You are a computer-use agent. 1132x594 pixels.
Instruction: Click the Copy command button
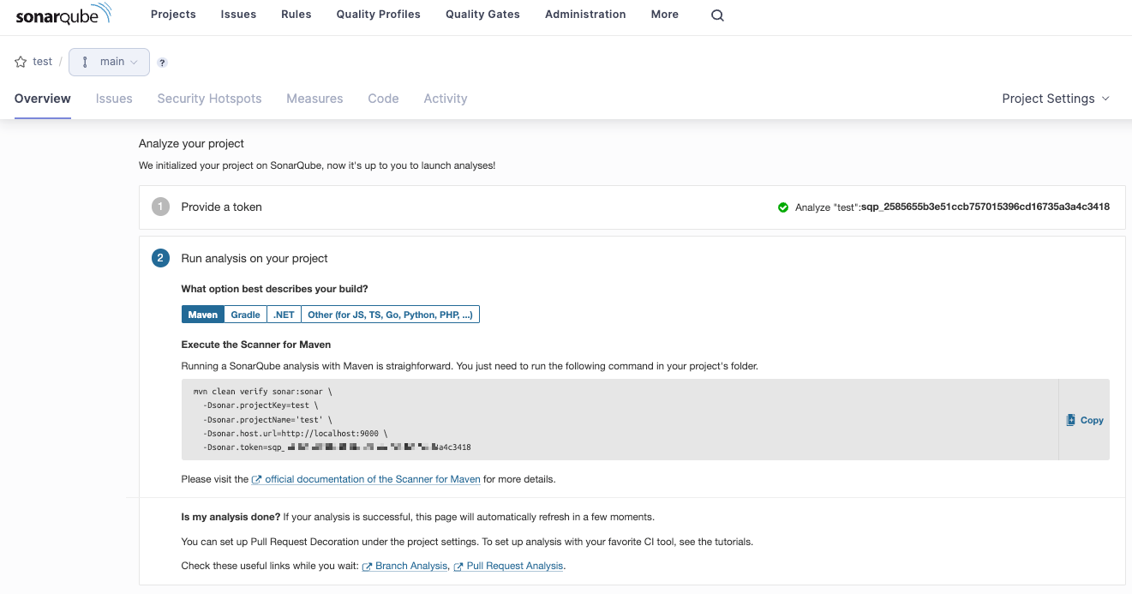tap(1085, 420)
